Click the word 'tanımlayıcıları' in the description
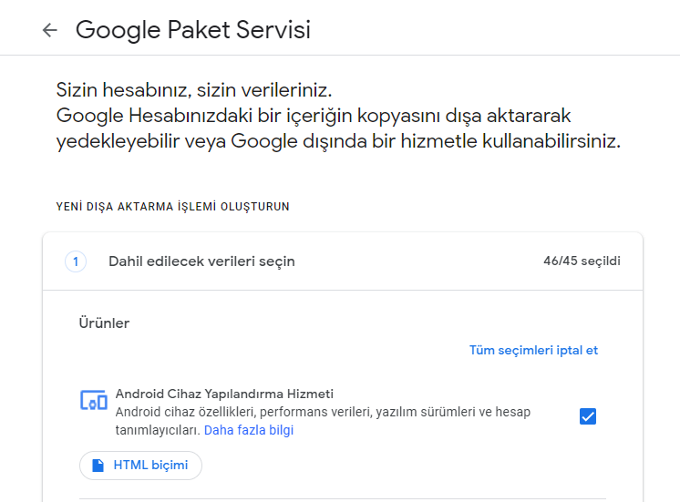 [x=157, y=430]
